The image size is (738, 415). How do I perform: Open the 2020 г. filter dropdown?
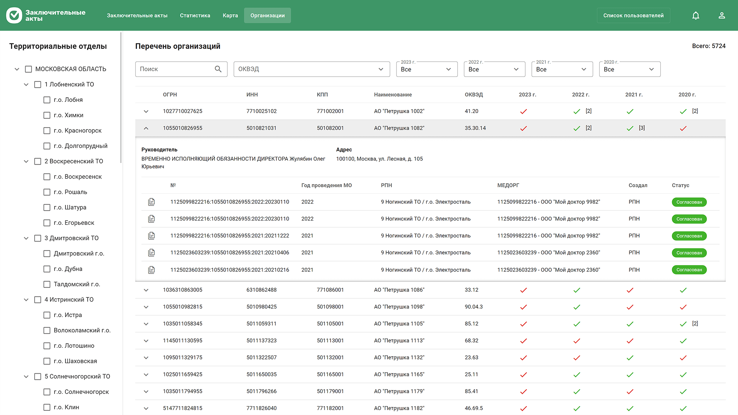pyautogui.click(x=630, y=69)
